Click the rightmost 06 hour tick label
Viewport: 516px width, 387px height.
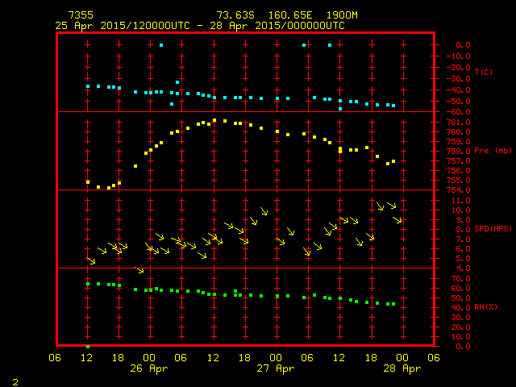pos(434,358)
